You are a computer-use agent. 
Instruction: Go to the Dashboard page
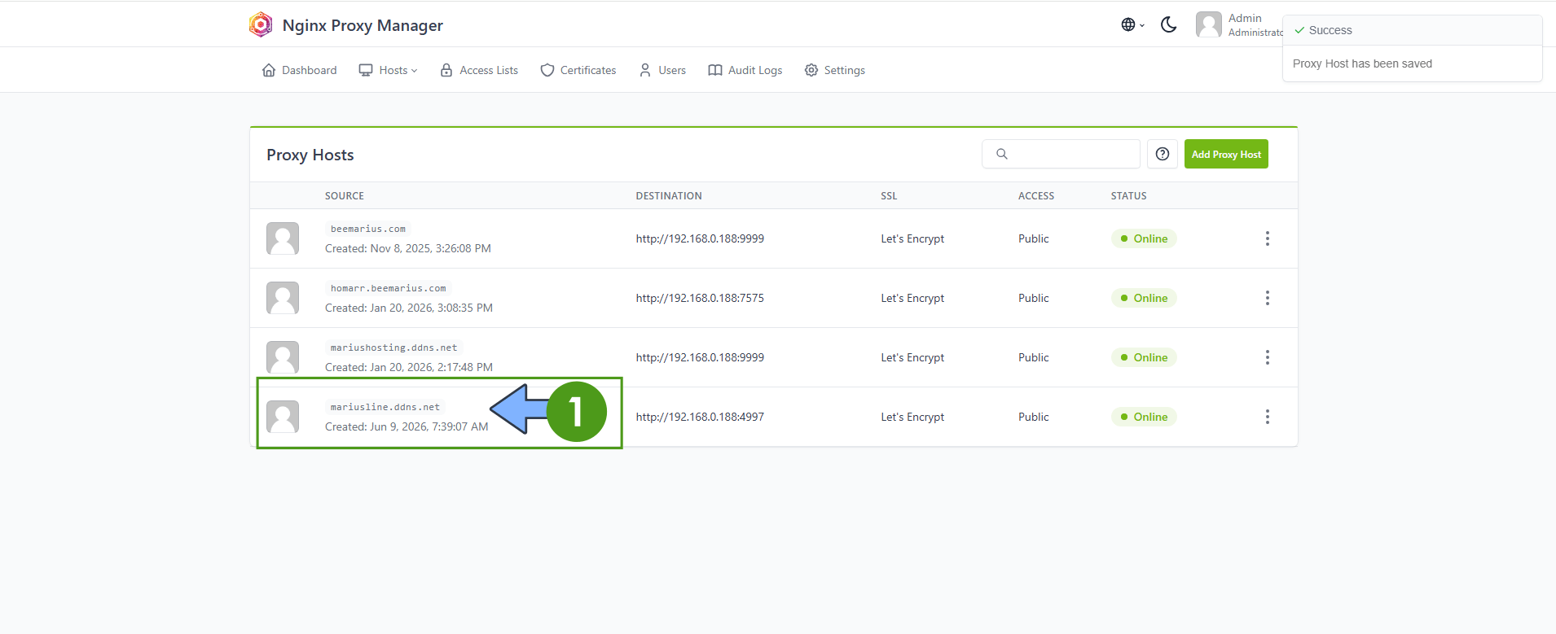coord(299,70)
